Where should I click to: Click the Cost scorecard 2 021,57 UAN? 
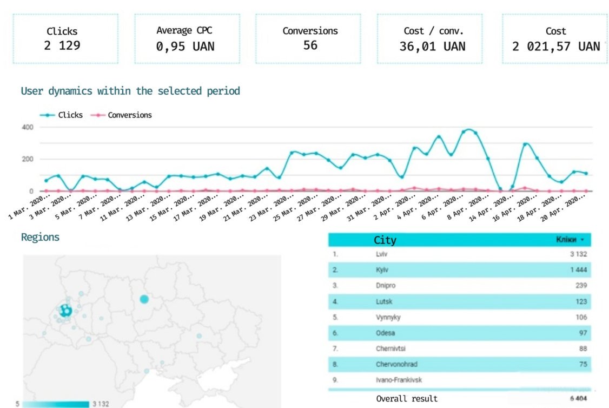click(554, 39)
